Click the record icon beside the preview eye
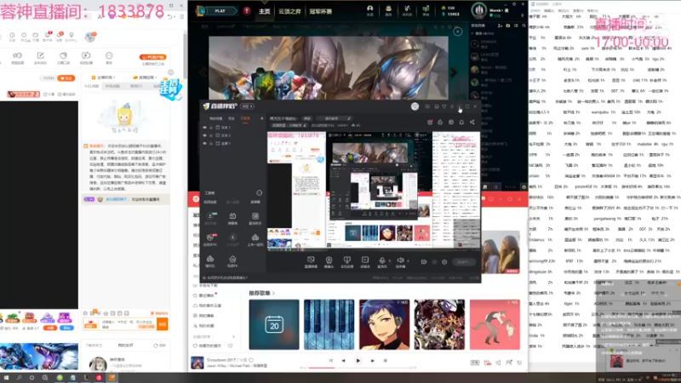This screenshot has width=681, height=383. click(x=423, y=262)
